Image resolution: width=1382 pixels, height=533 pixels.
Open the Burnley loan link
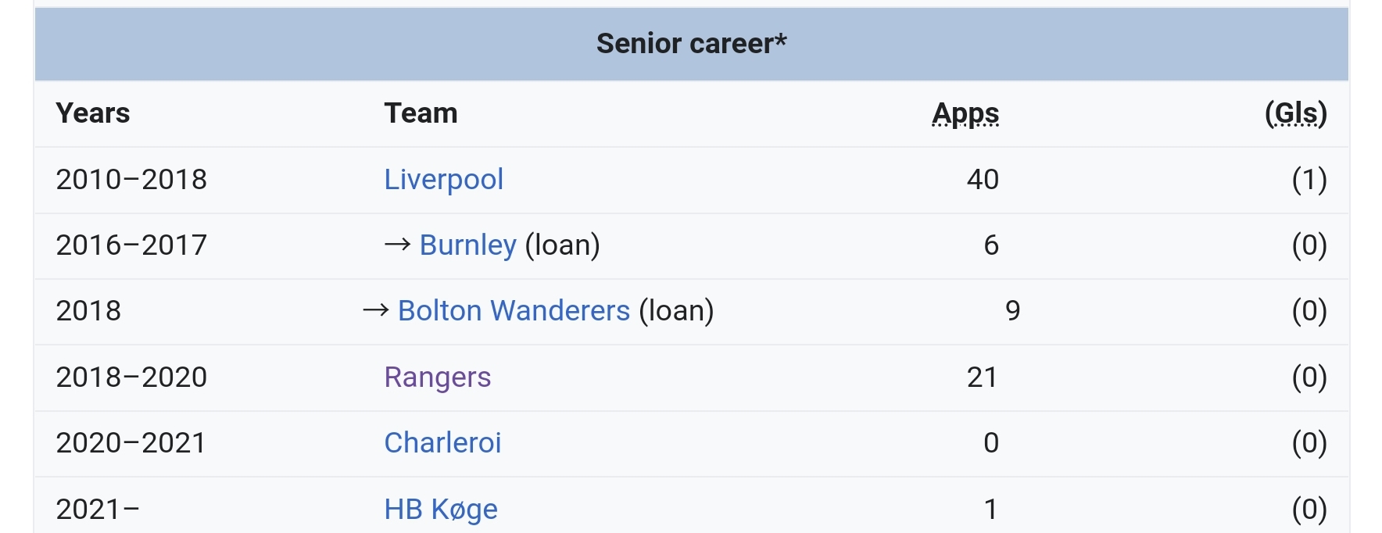pyautogui.click(x=467, y=245)
